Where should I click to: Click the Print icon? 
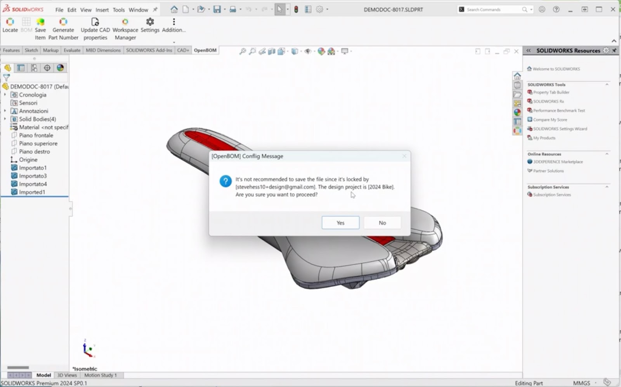click(x=232, y=9)
